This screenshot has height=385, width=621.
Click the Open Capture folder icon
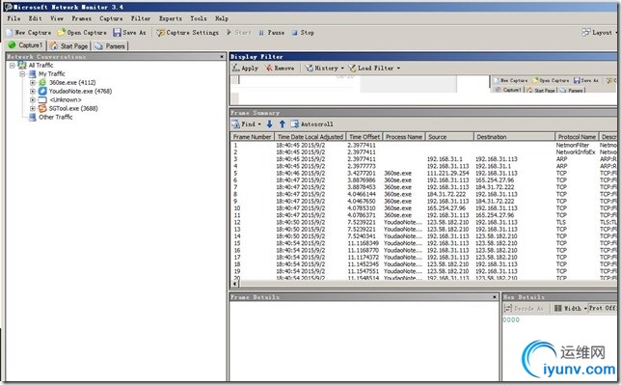61,33
